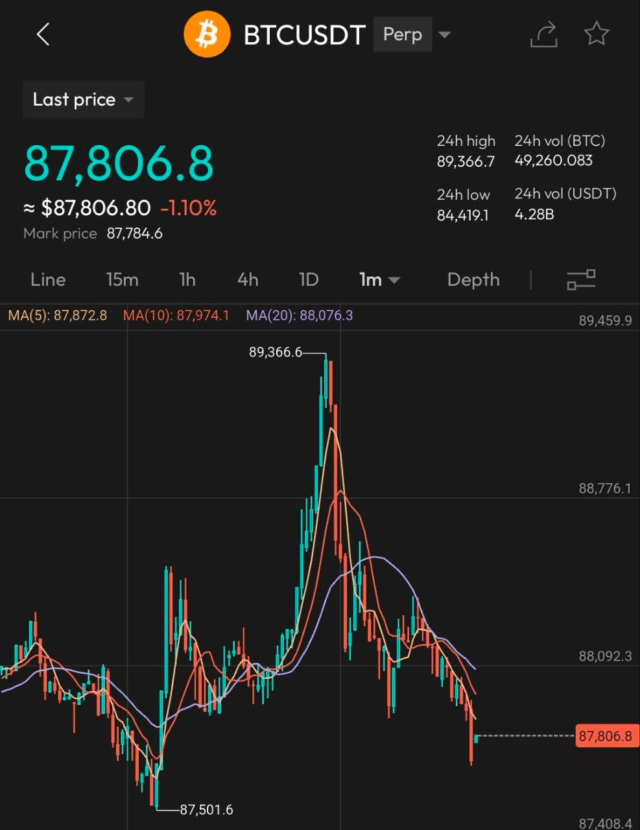Image resolution: width=640 pixels, height=830 pixels.
Task: Tap the 24h high 89,366.7 value
Action: (x=466, y=161)
